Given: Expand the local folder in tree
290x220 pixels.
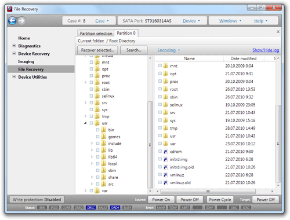Looking at the screenshot, I should [x=92, y=164].
